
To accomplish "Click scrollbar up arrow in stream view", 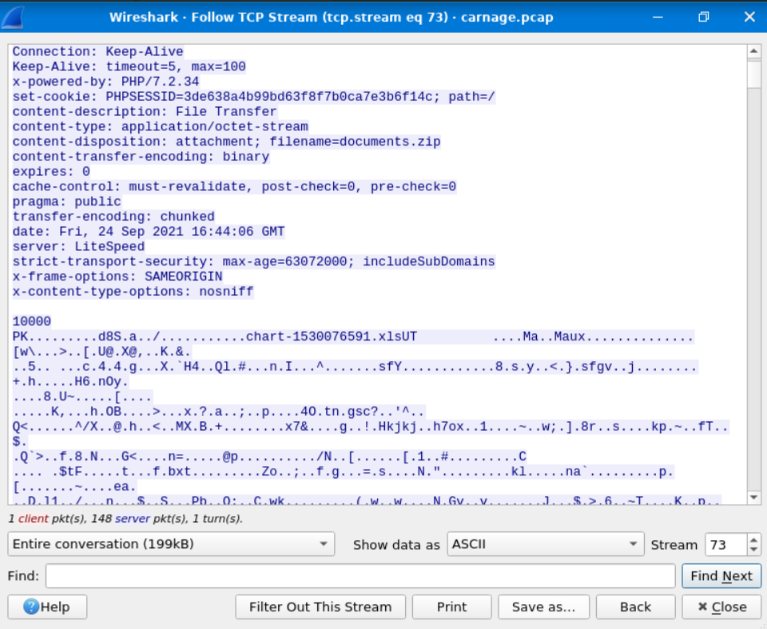I will tap(753, 51).
